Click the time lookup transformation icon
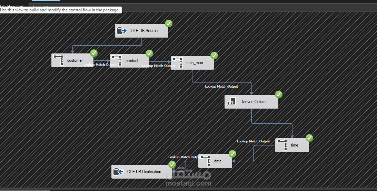 click(x=282, y=145)
